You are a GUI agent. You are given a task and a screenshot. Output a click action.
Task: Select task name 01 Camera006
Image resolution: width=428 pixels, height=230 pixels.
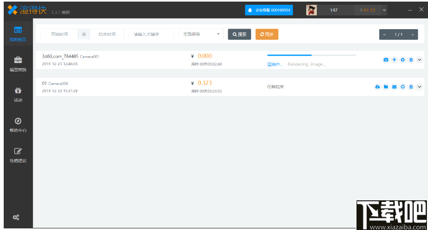point(55,84)
